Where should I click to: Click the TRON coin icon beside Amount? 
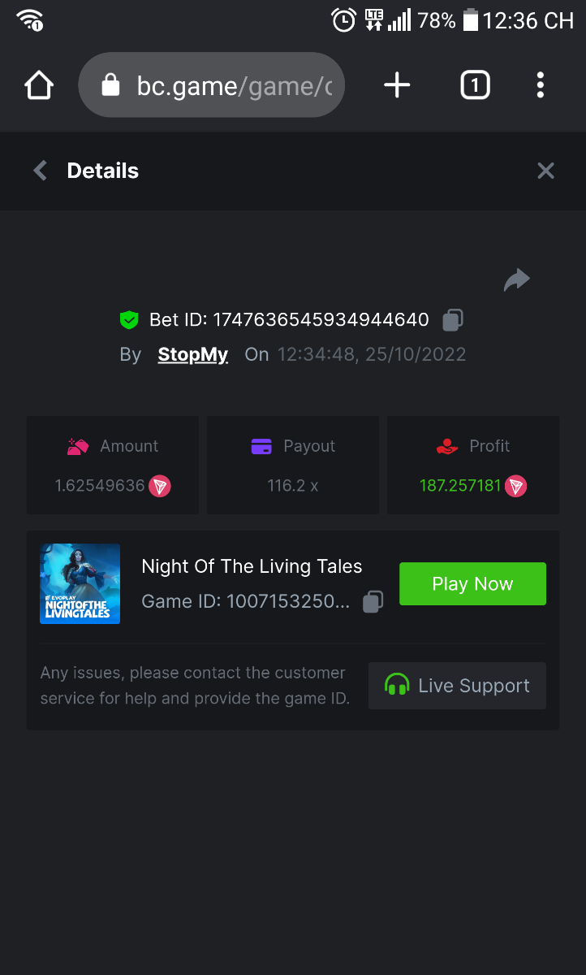click(160, 487)
